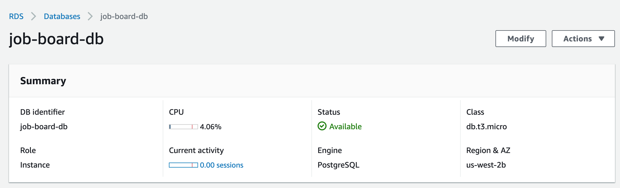620x188 pixels.
Task: Click the CPU label
Action: 176,112
